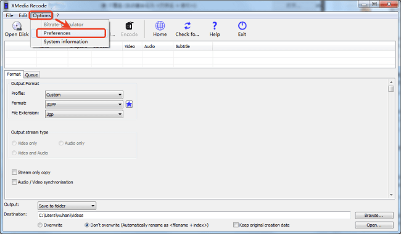This screenshot has height=234, width=401.
Task: Open the Help question mark icon
Action: click(x=215, y=26)
